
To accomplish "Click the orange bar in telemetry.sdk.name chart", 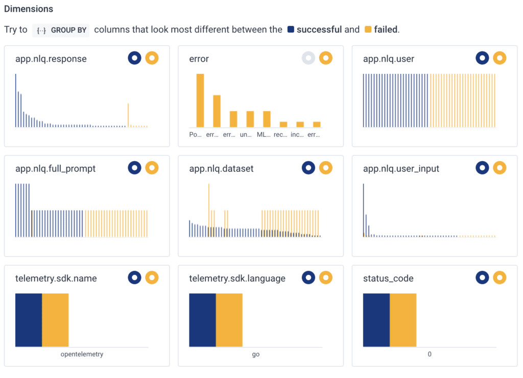I will tap(55, 320).
